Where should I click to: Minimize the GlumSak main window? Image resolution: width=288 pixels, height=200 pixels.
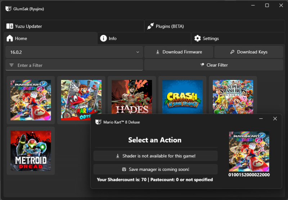tap(253, 5)
